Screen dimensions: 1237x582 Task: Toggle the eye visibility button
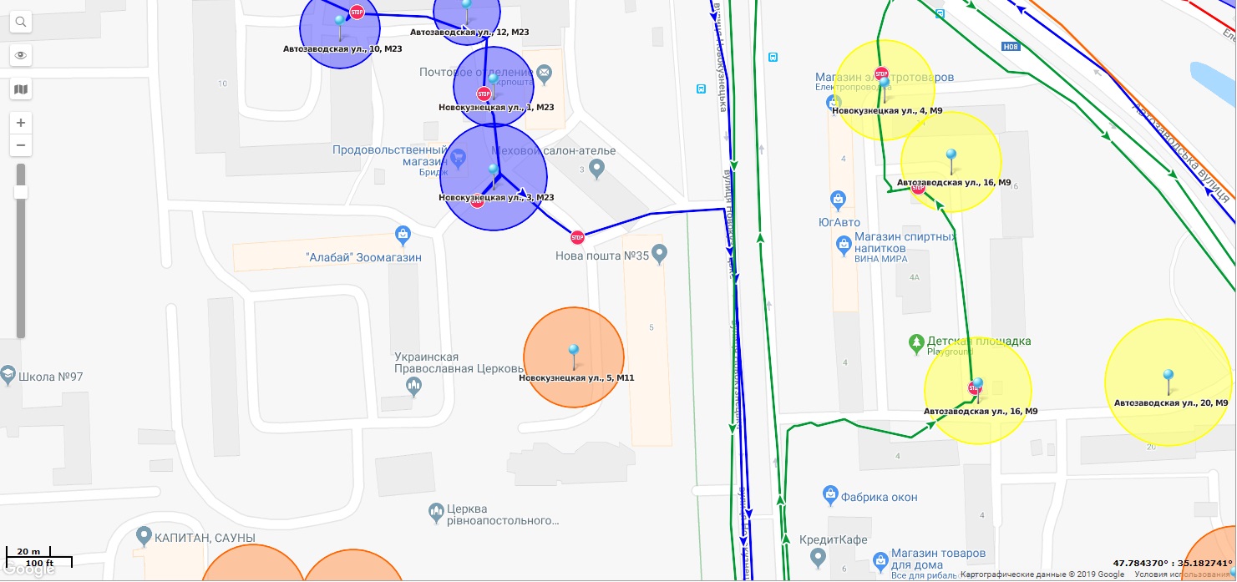tap(21, 56)
